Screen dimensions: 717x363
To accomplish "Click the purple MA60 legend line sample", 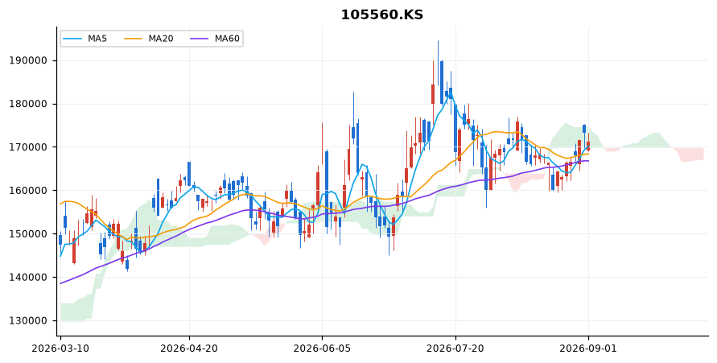I will pyautogui.click(x=200, y=39).
